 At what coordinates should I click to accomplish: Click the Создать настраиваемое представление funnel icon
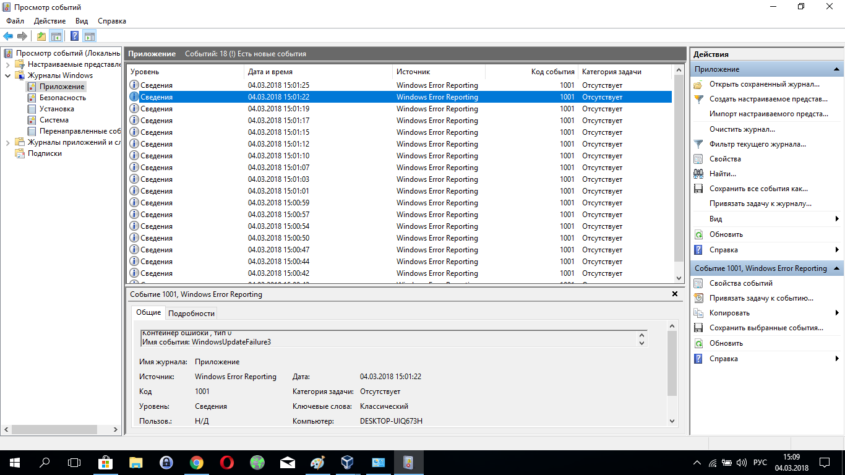coord(698,99)
